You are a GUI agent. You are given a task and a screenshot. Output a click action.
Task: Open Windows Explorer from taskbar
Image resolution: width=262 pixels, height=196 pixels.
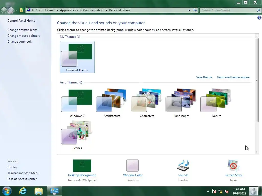pyautogui.click(x=39, y=191)
